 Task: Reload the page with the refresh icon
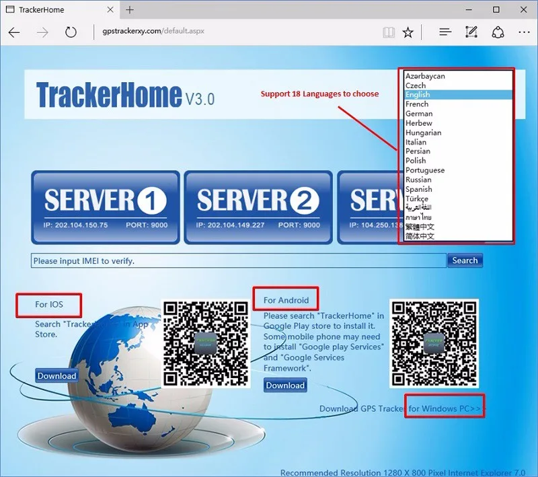71,32
